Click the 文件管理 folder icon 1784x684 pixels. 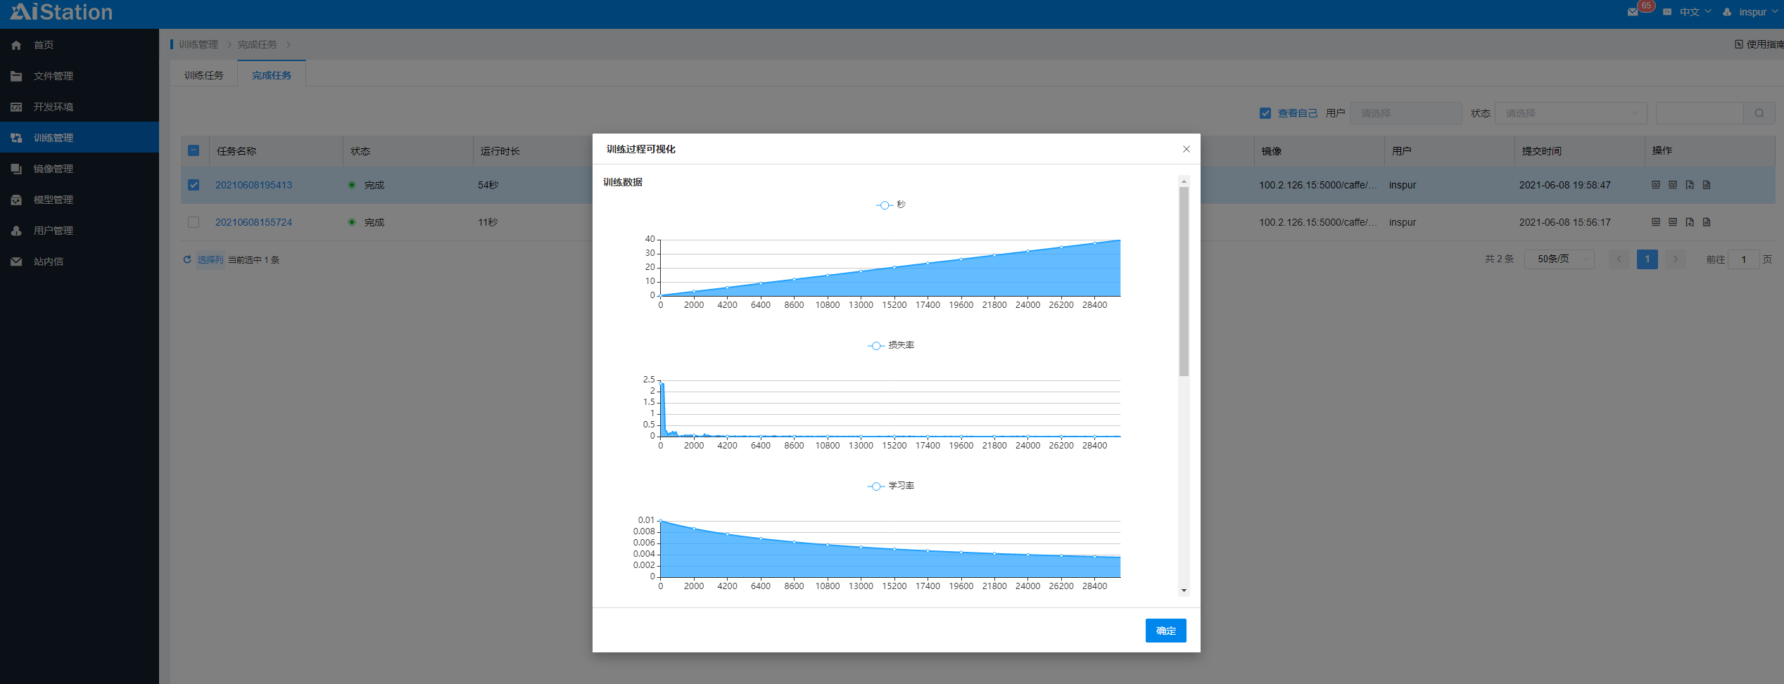[16, 76]
